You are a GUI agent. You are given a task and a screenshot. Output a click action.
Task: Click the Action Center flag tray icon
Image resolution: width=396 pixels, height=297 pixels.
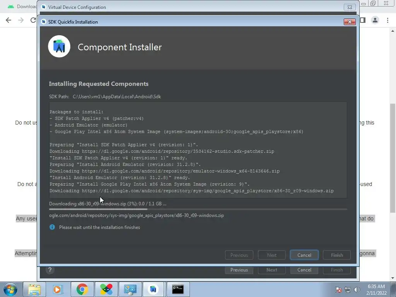tap(338, 290)
